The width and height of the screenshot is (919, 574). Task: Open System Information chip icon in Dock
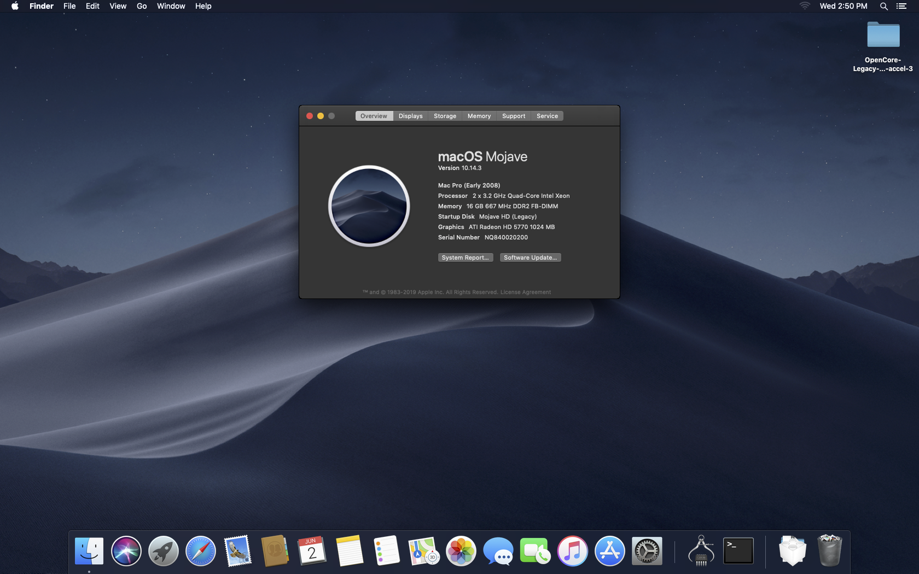(x=701, y=551)
